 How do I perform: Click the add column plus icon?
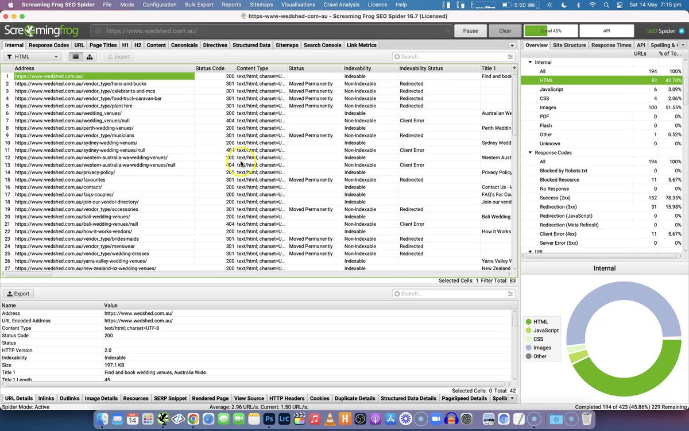(514, 68)
